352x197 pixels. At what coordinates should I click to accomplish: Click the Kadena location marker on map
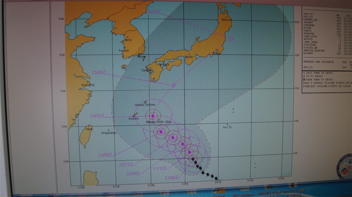point(135,115)
